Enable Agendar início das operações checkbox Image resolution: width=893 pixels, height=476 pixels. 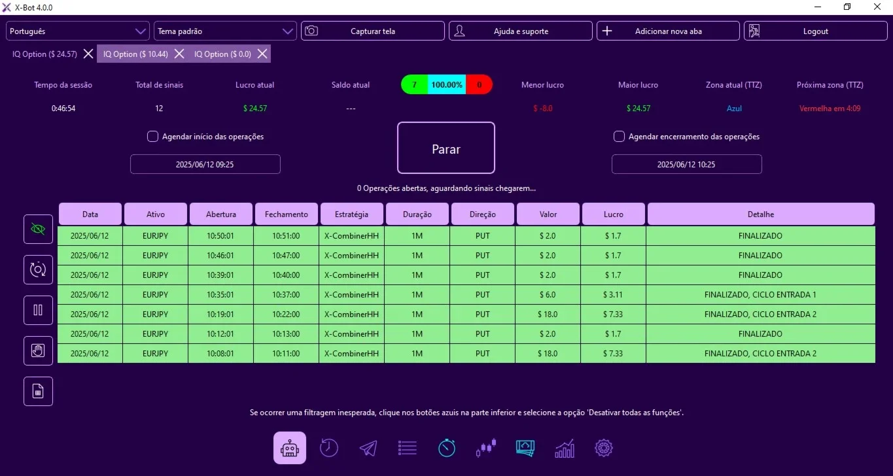point(152,137)
